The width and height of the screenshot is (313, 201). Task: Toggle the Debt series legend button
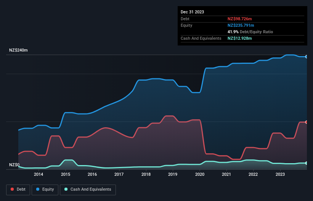click(18, 190)
